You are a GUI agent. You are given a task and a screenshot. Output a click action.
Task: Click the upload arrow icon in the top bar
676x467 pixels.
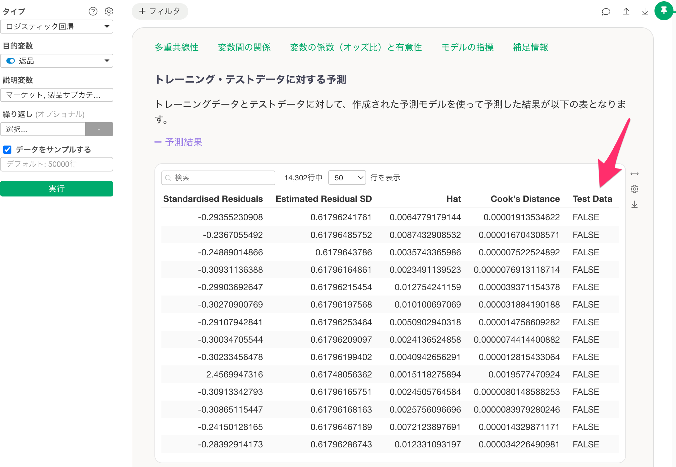tap(626, 12)
